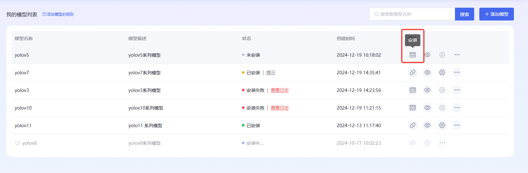Image resolution: width=528 pixels, height=173 pixels.
Task: Click settings hexagon icon in yolov8 row
Action: click(427, 143)
